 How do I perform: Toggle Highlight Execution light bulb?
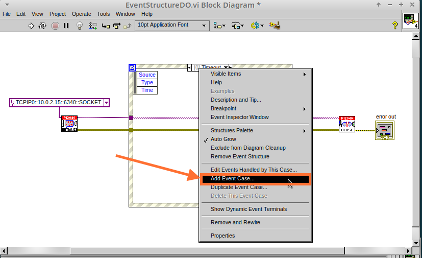pyautogui.click(x=80, y=26)
